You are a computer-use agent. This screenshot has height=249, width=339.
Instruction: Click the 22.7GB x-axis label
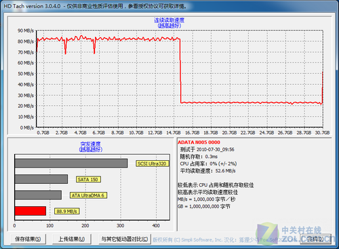coord(247,132)
